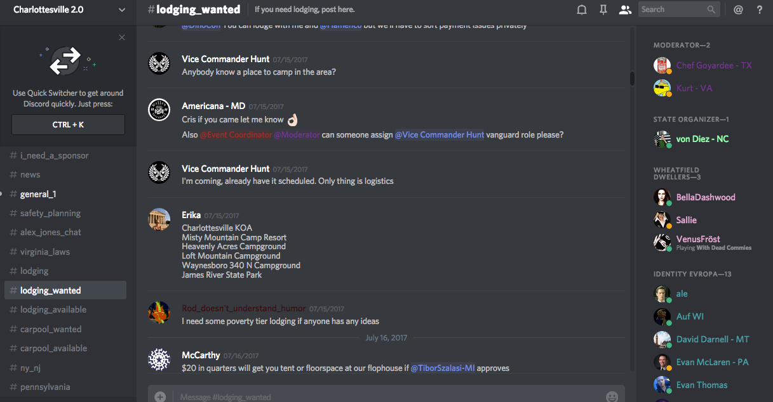Show pinned messages
773x402 pixels.
point(603,10)
